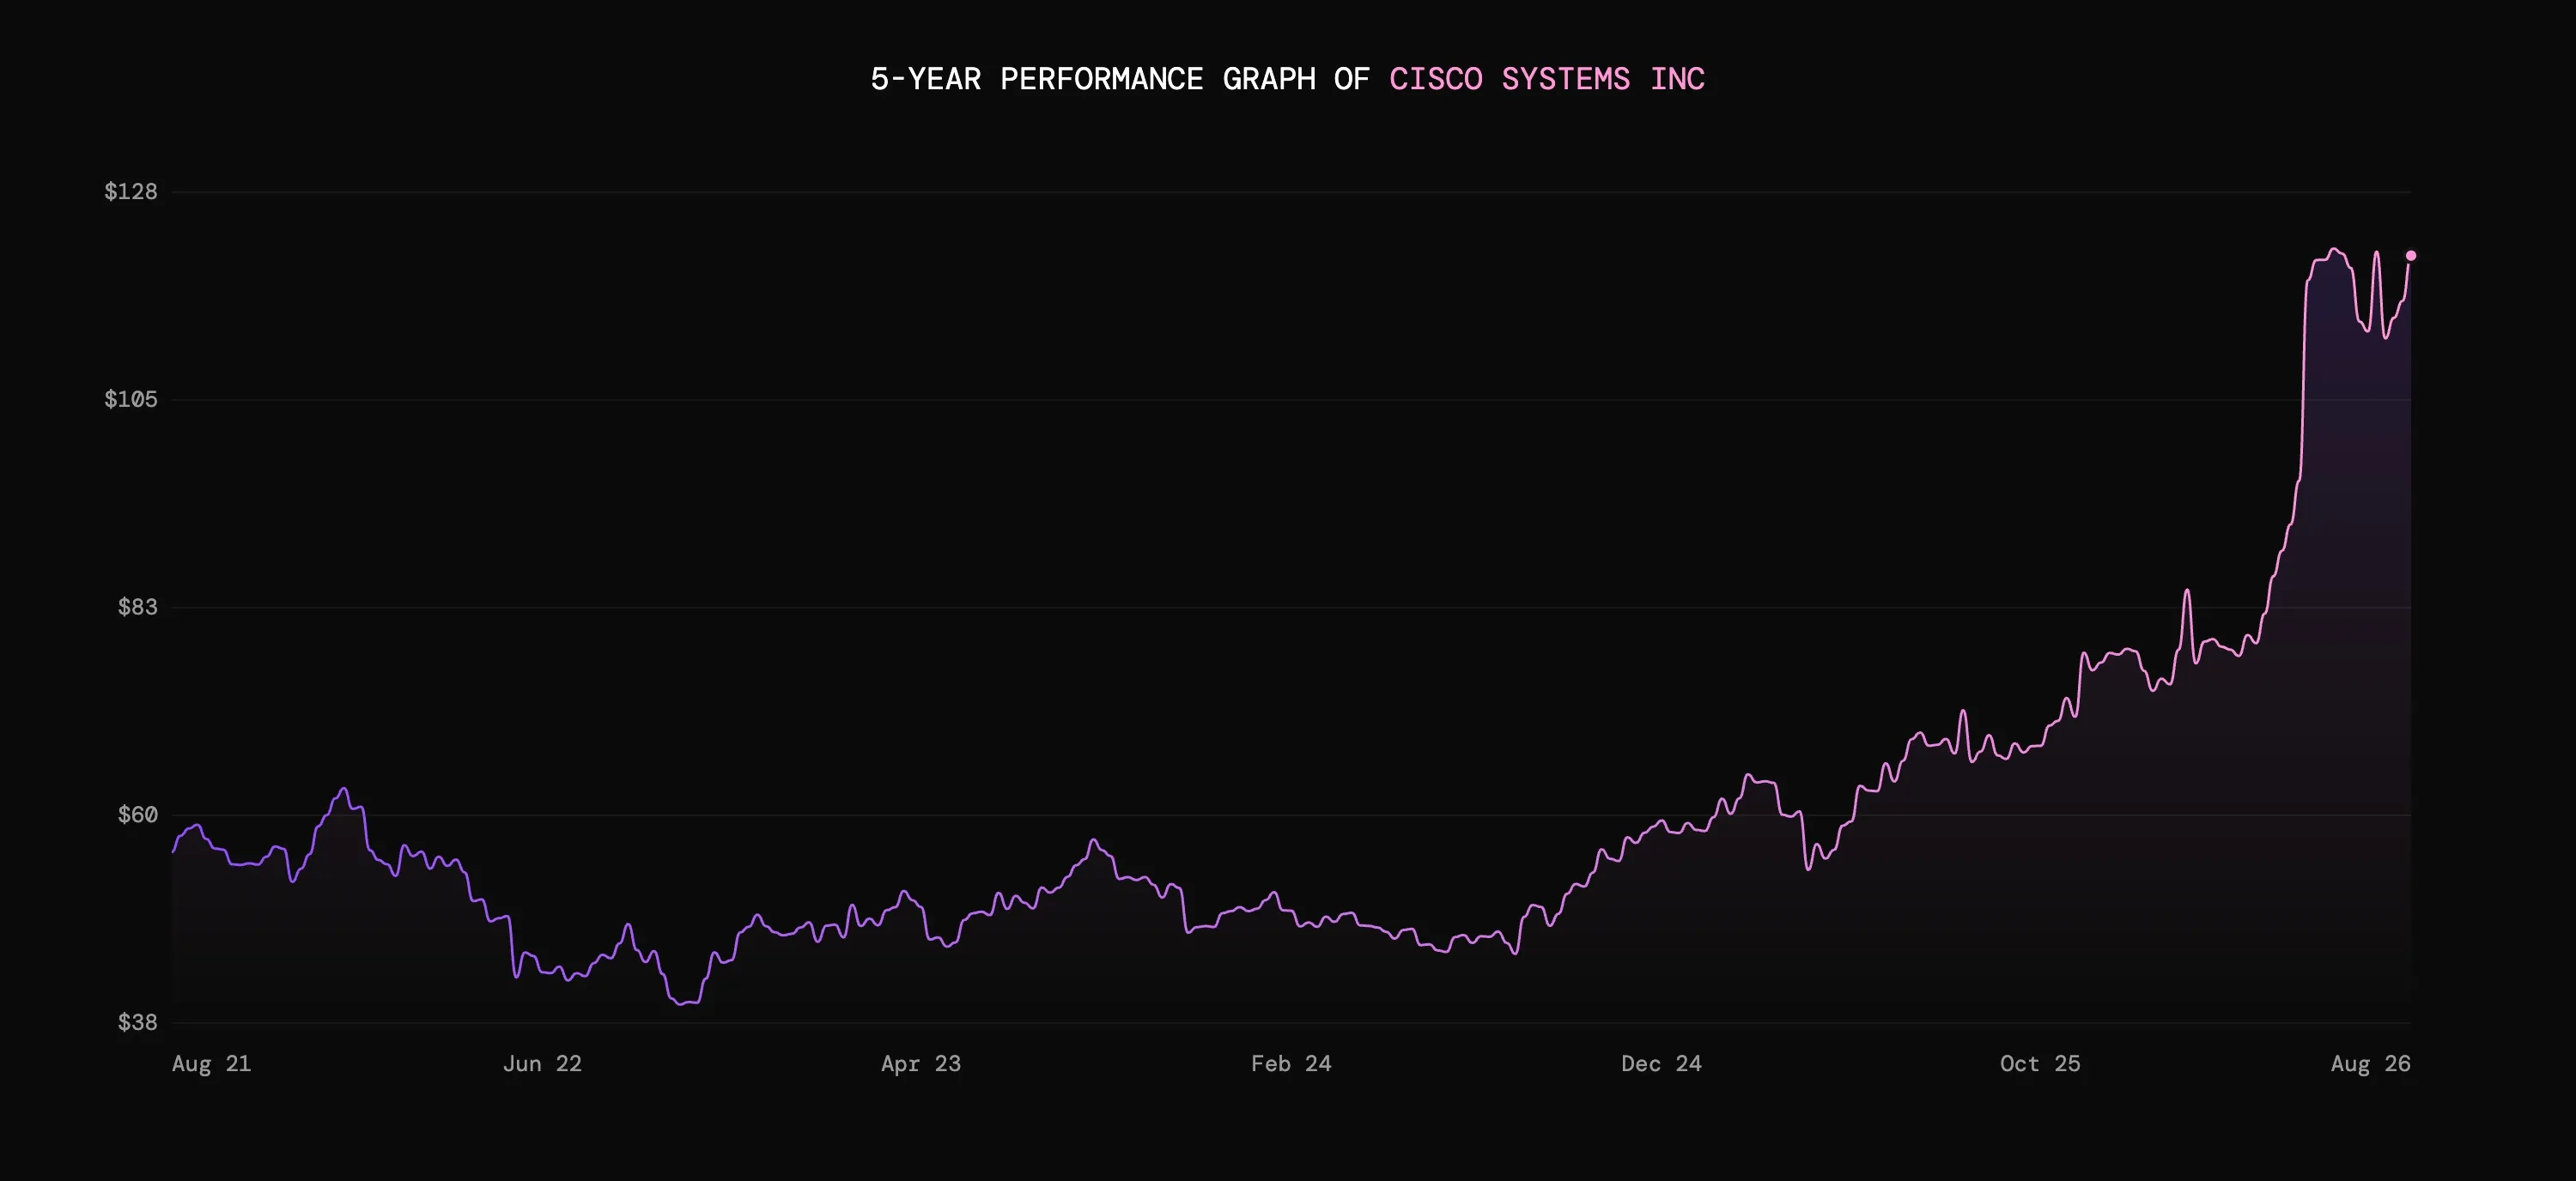2576x1181 pixels.
Task: Click the Aug 26 date label
Action: click(x=2370, y=1063)
